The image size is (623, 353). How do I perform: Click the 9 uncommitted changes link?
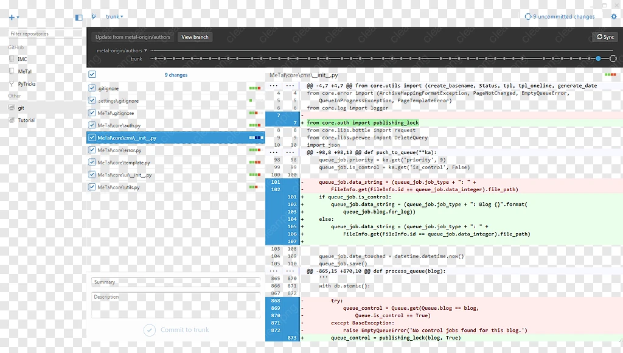[x=563, y=16]
